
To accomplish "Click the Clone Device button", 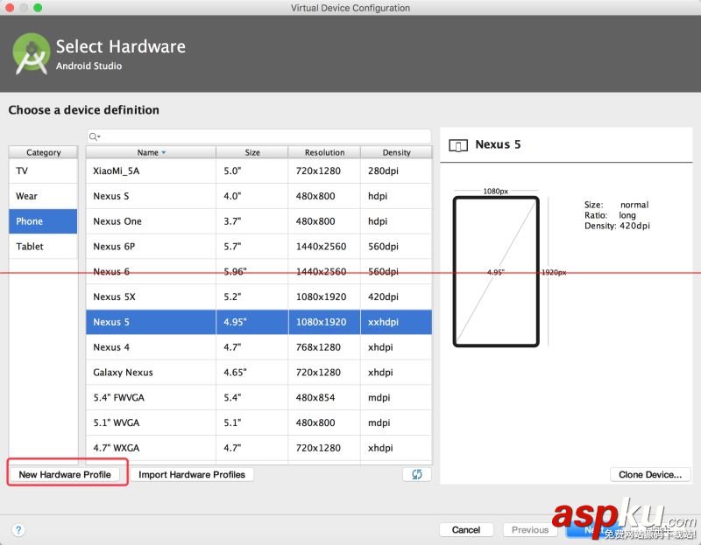I will [650, 474].
